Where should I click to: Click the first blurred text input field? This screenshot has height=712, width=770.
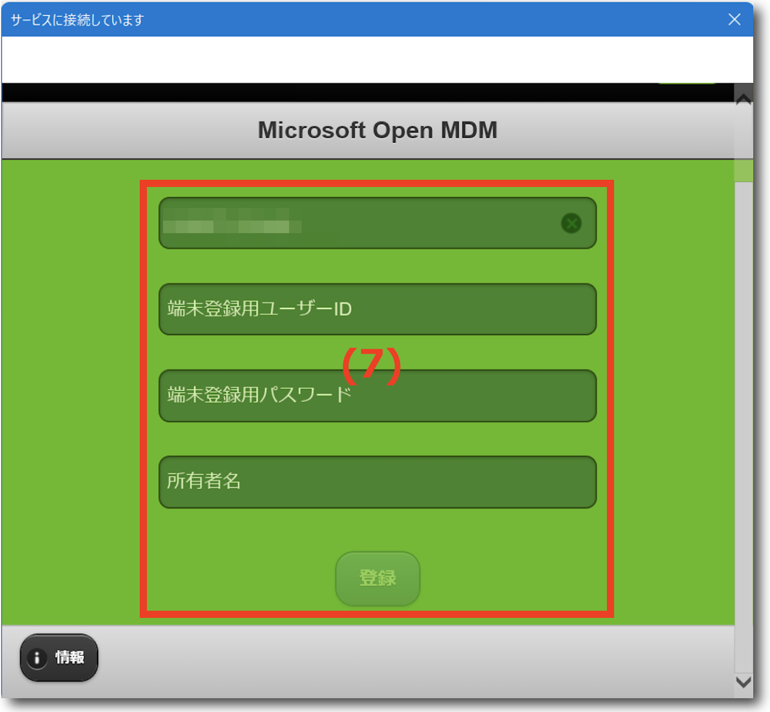pyautogui.click(x=377, y=223)
